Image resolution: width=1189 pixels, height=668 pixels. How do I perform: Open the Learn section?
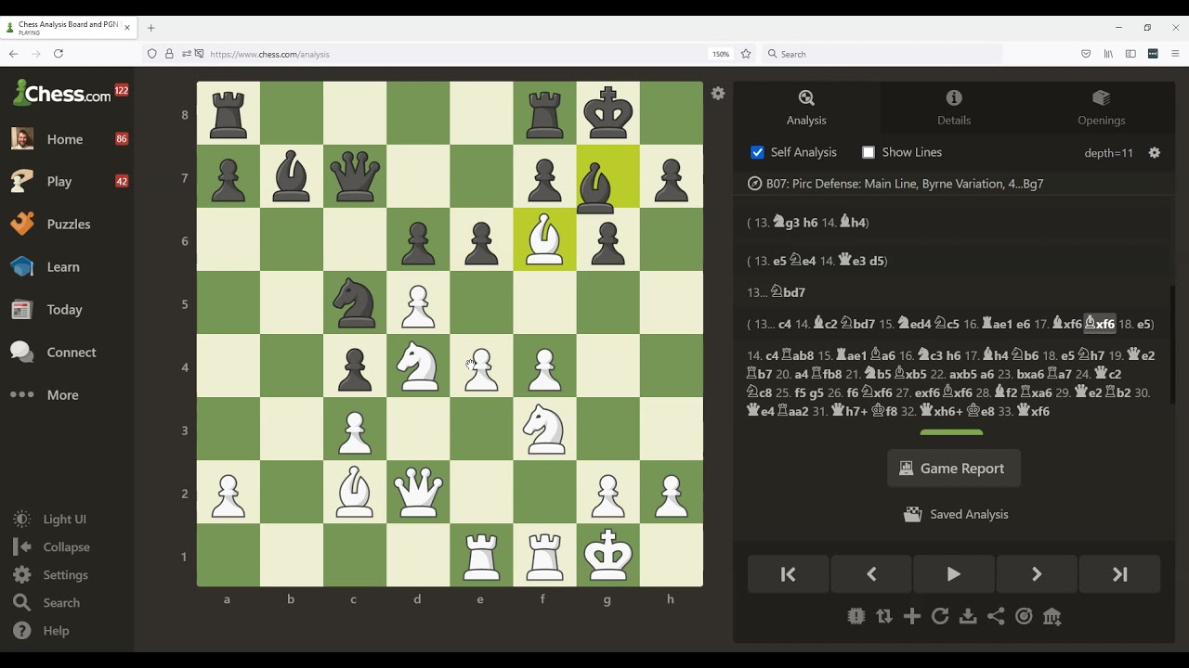(x=63, y=267)
